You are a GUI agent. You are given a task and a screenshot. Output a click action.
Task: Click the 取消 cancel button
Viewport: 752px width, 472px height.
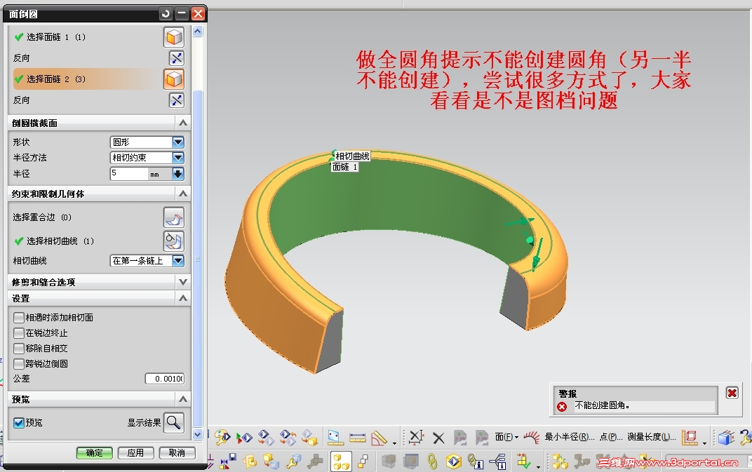tap(177, 453)
